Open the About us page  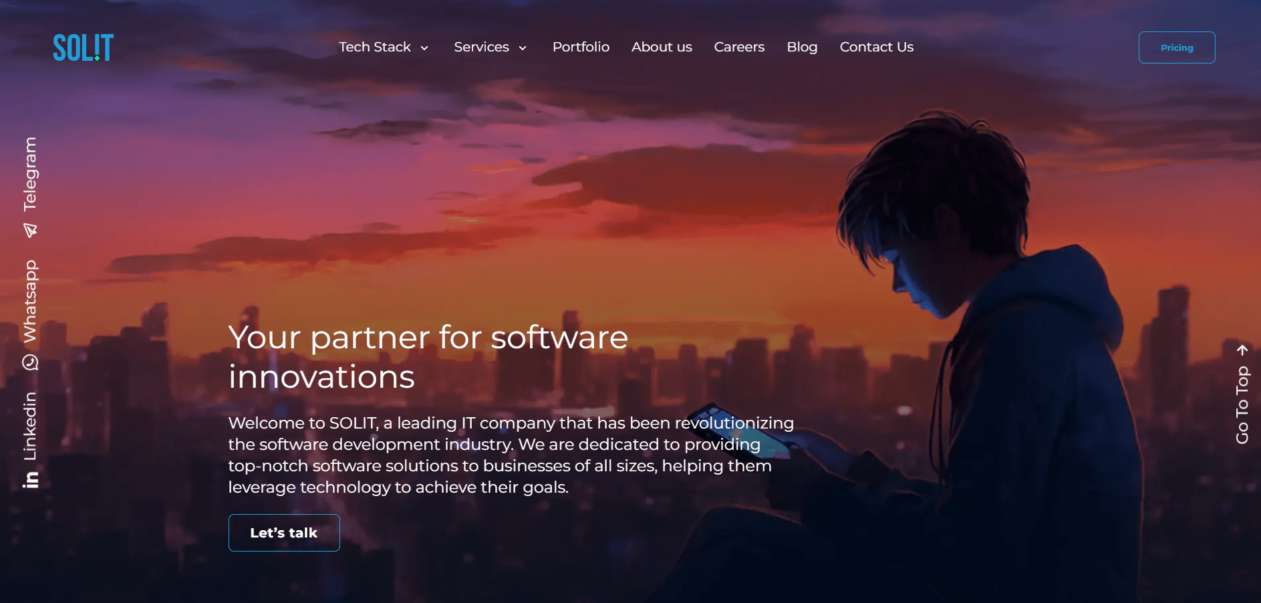(x=662, y=47)
